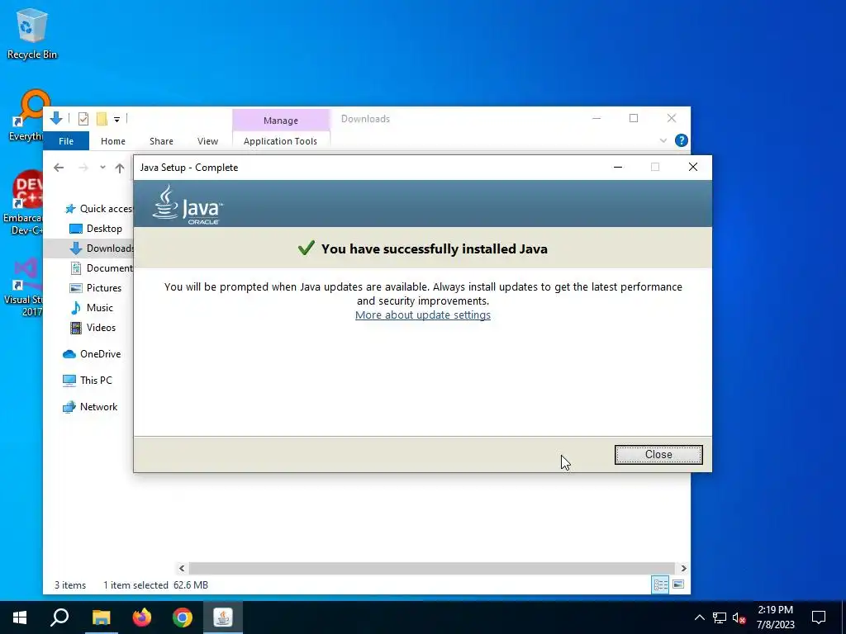
Task: Close the Downloads Explorer window
Action: (672, 119)
